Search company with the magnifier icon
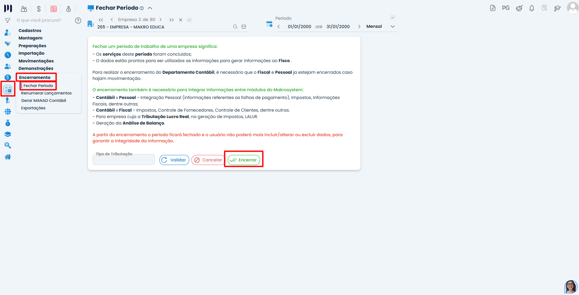 [x=235, y=27]
